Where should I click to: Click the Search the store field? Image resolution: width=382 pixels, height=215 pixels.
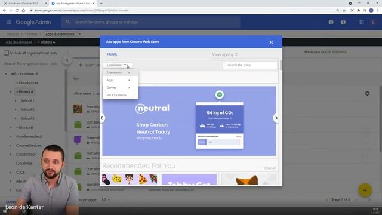coord(249,65)
